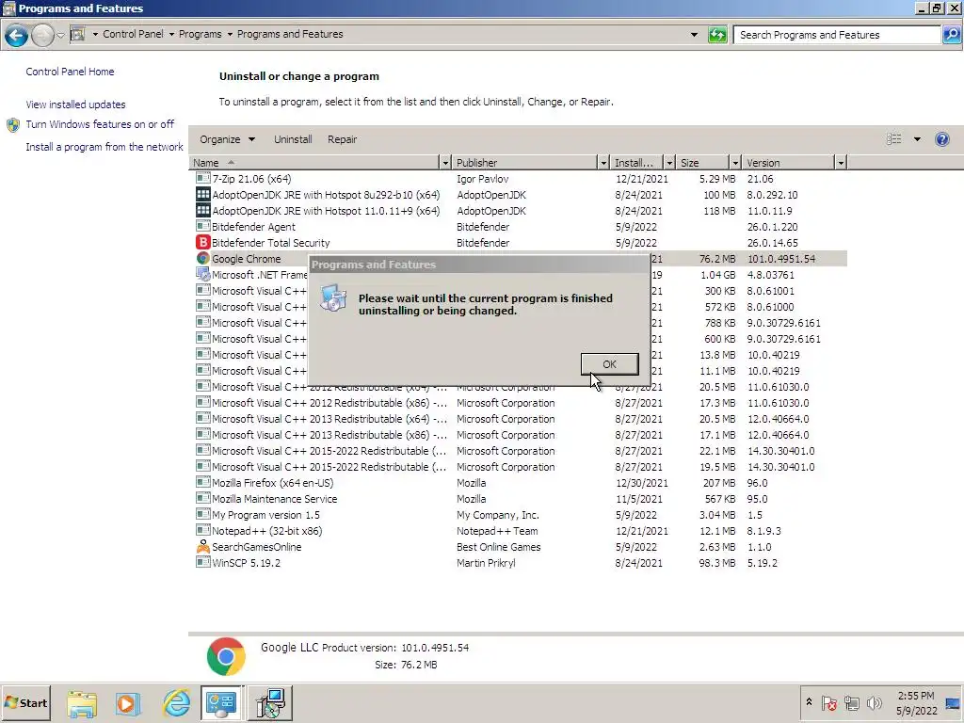Open the Publisher column filter dropdown
The height and width of the screenshot is (723, 964).
[x=603, y=163]
